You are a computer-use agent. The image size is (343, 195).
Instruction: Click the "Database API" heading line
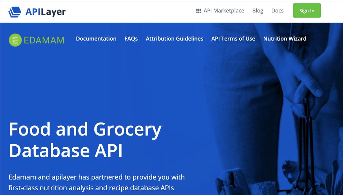(x=66, y=151)
